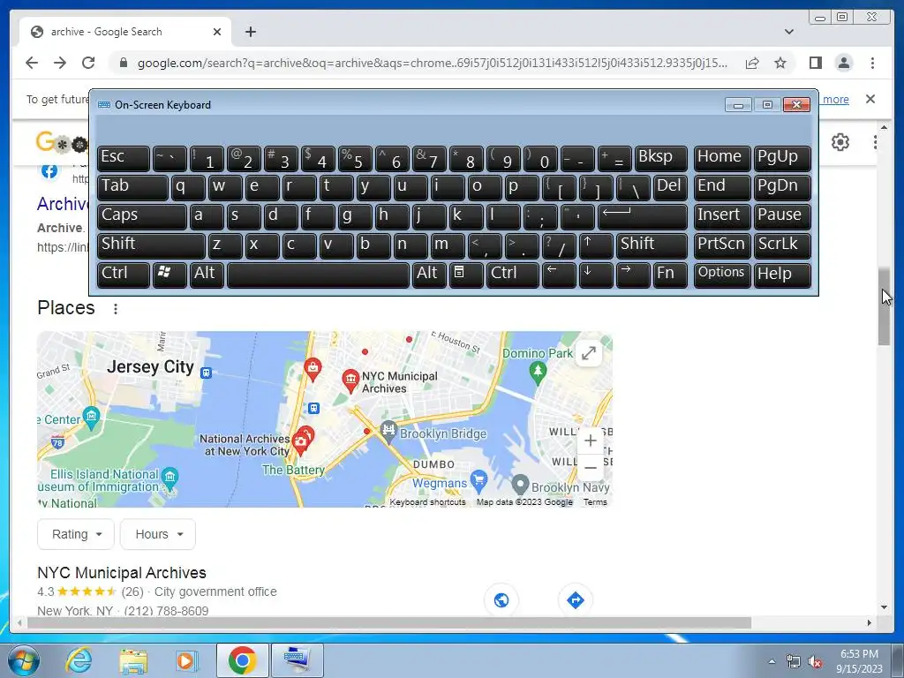Expand the map to full view

[589, 353]
